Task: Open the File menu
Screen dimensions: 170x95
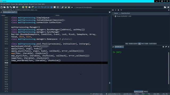Action: [2, 4]
